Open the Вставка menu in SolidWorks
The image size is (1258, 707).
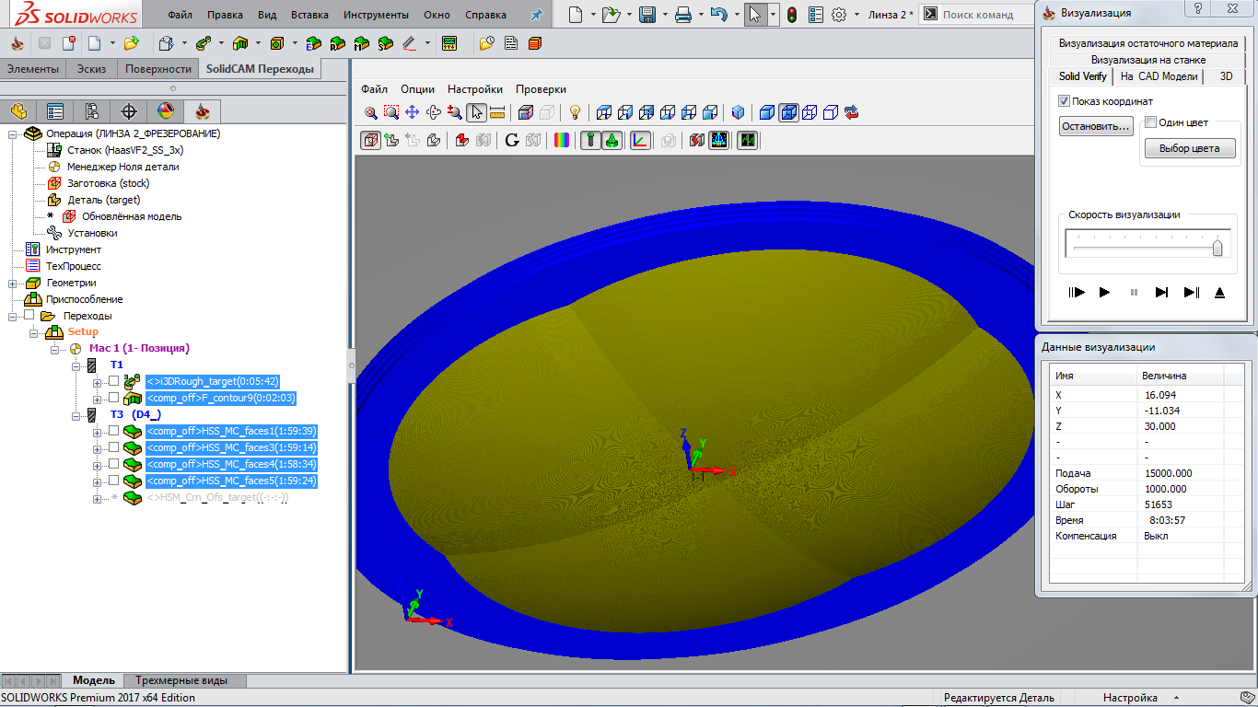[x=309, y=15]
